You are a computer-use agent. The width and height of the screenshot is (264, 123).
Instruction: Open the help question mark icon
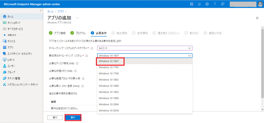(x=215, y=4)
